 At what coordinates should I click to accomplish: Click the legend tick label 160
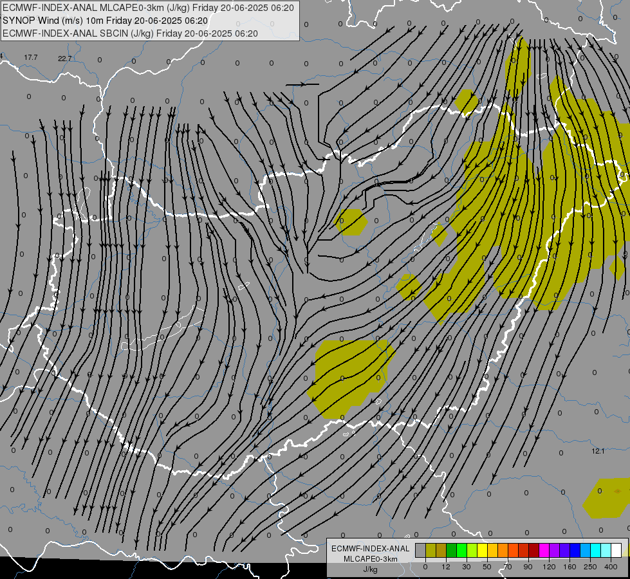tap(570, 567)
